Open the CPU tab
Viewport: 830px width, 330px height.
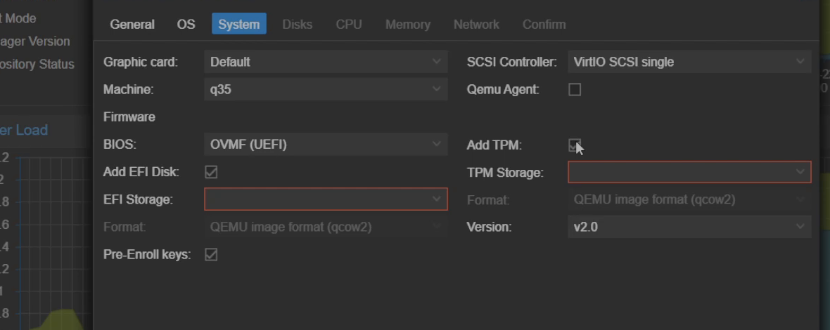[x=349, y=25]
